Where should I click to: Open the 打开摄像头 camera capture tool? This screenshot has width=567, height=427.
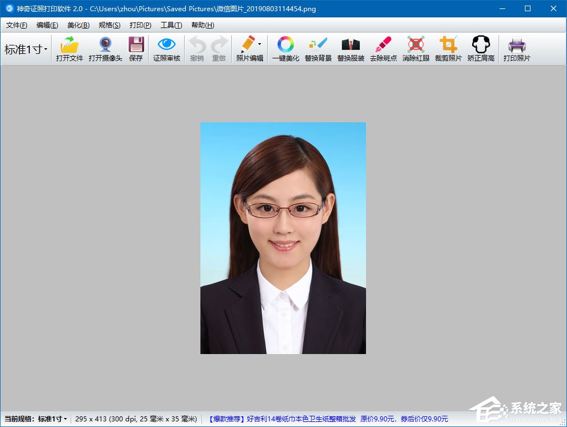click(x=106, y=48)
